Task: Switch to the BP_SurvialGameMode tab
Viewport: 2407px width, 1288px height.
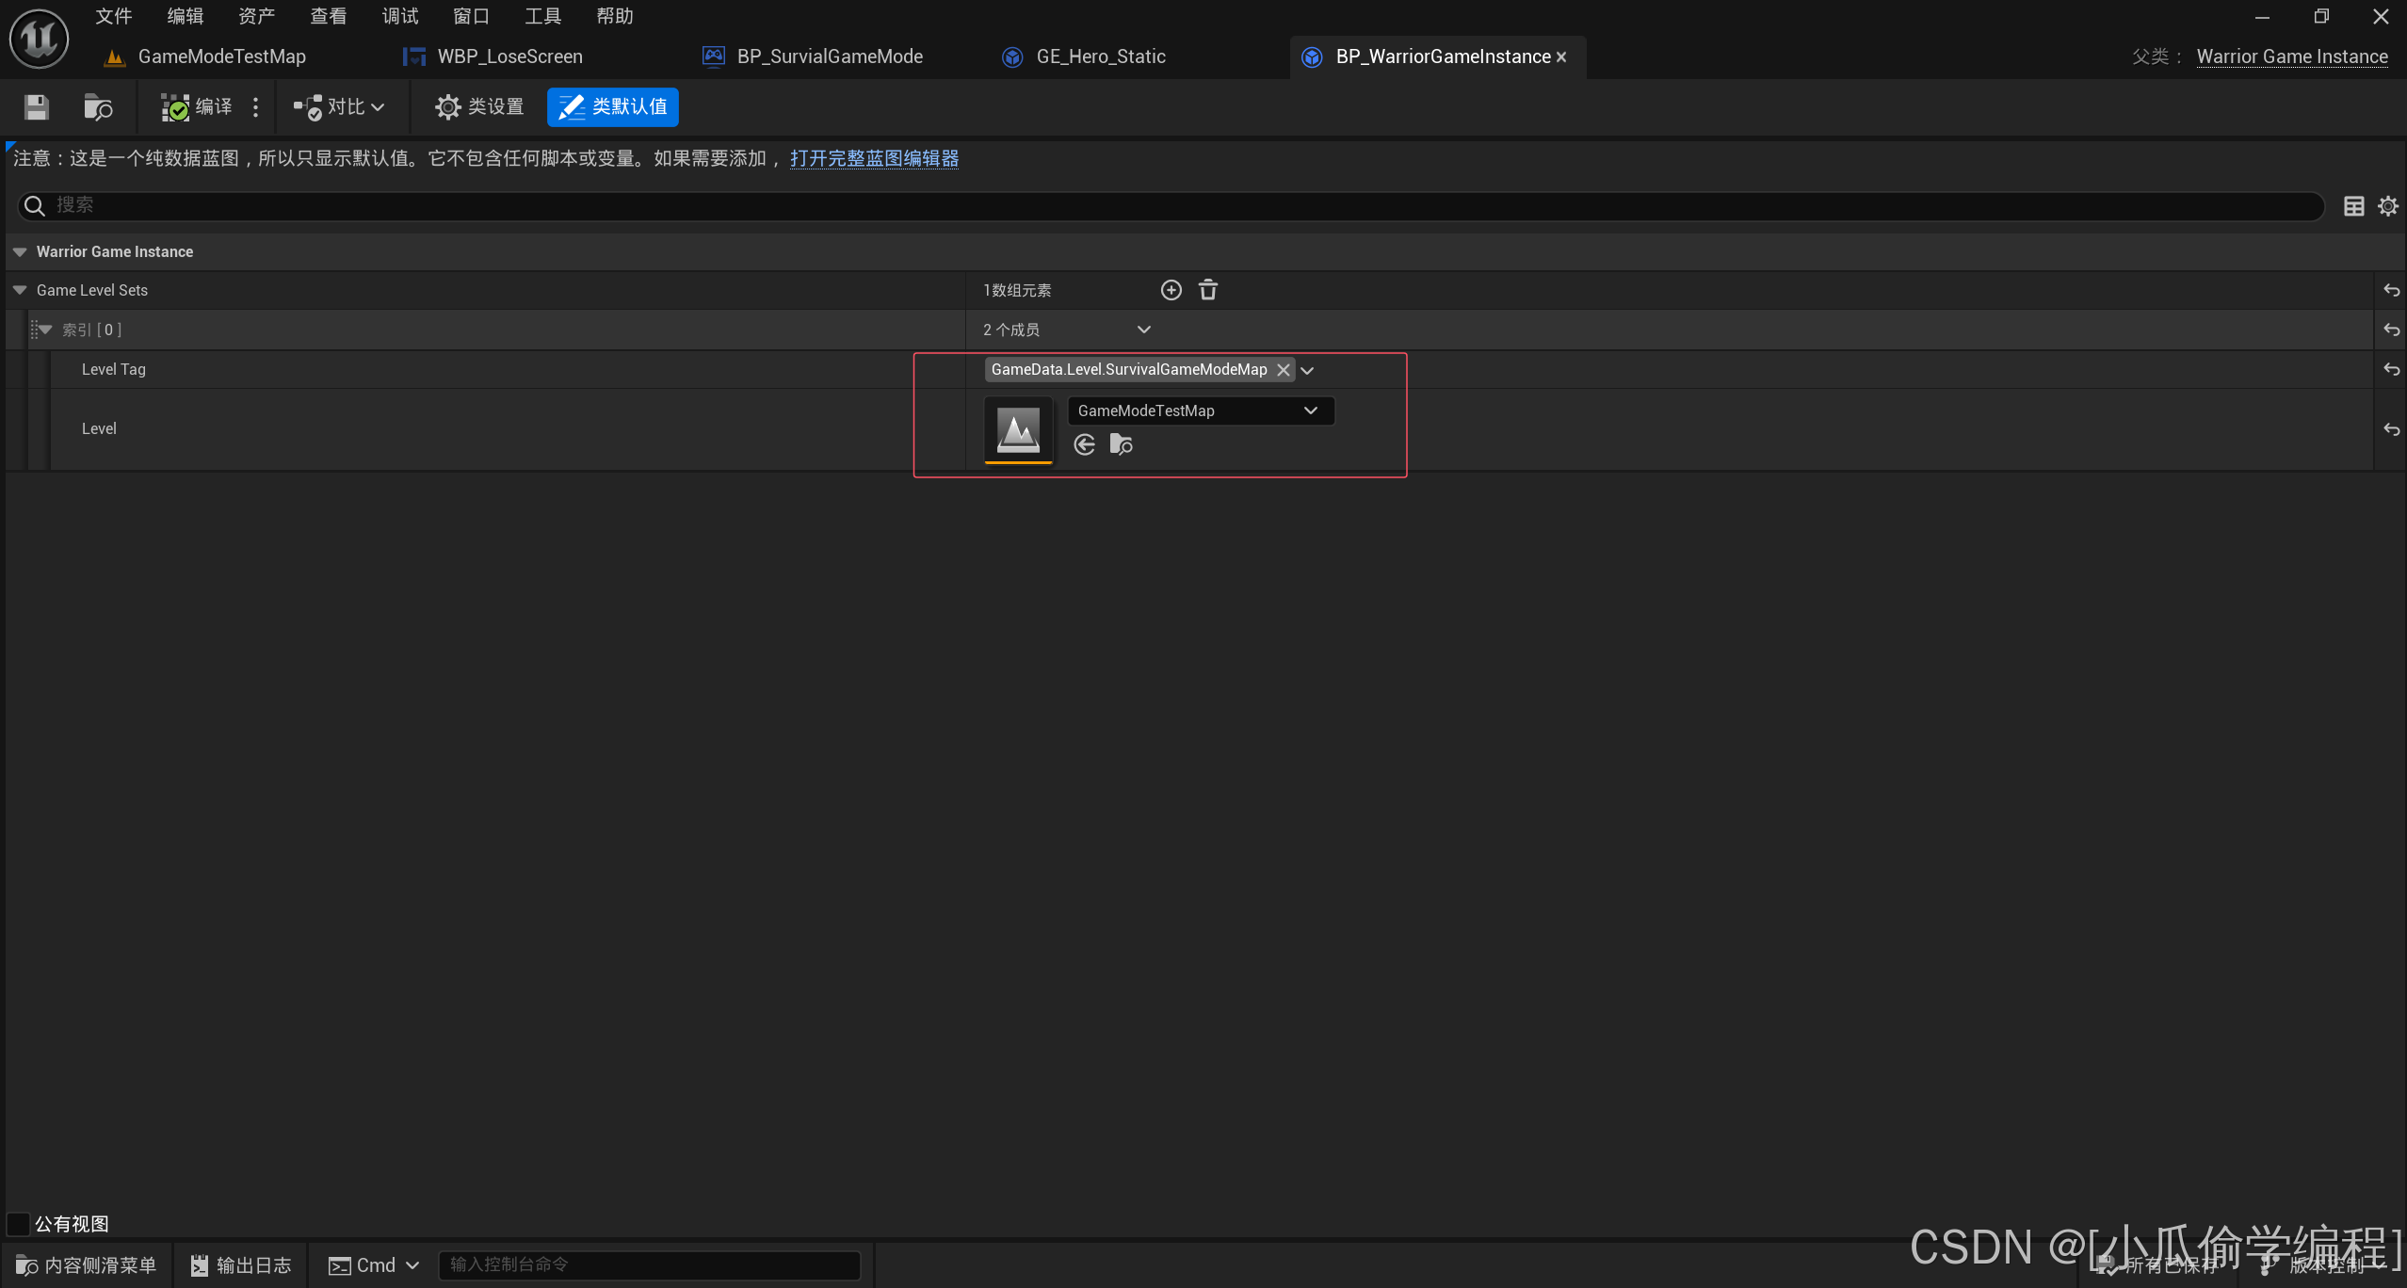Action: tap(829, 56)
